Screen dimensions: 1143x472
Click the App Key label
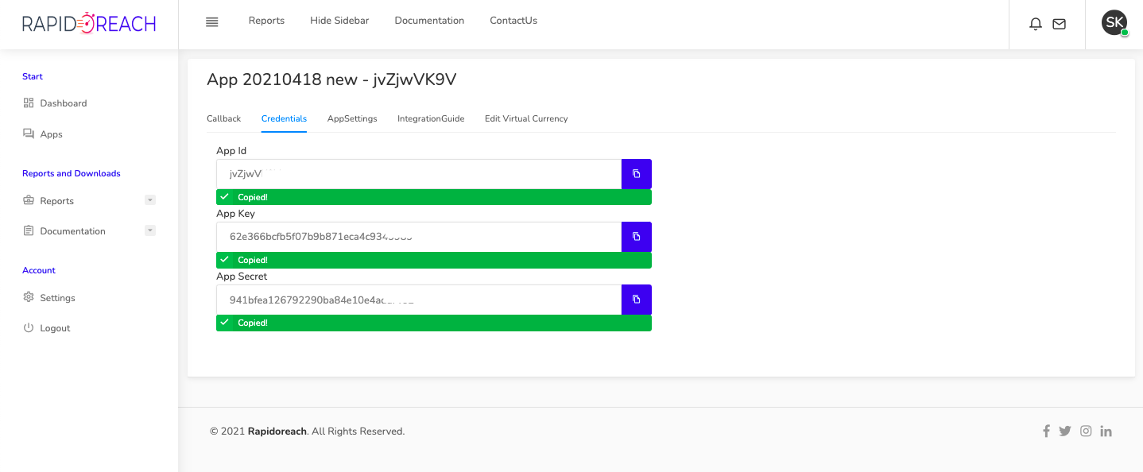[235, 214]
